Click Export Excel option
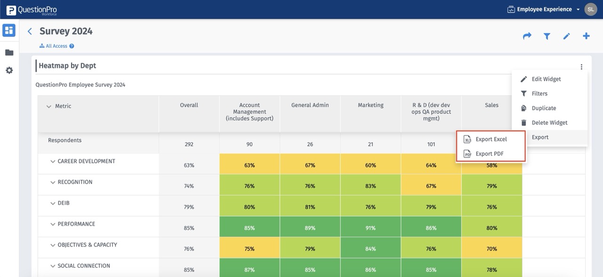The image size is (603, 277). tap(491, 139)
